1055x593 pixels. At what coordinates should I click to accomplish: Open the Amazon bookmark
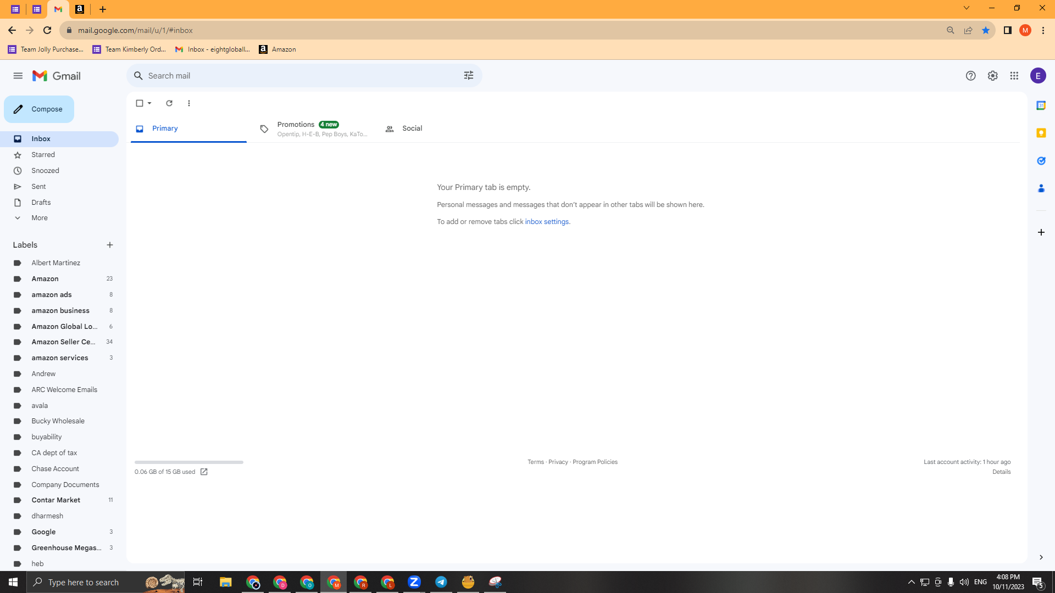(277, 49)
